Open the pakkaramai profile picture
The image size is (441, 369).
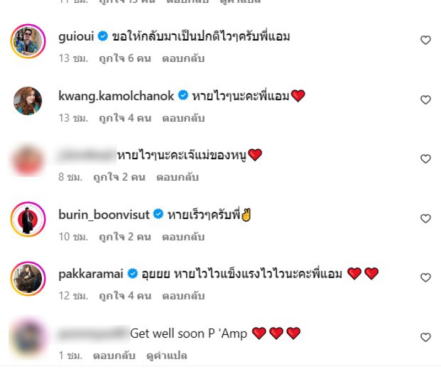click(28, 279)
